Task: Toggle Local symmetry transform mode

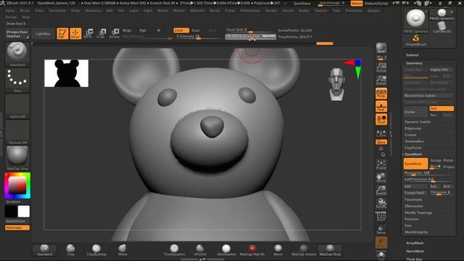Action: point(381,120)
